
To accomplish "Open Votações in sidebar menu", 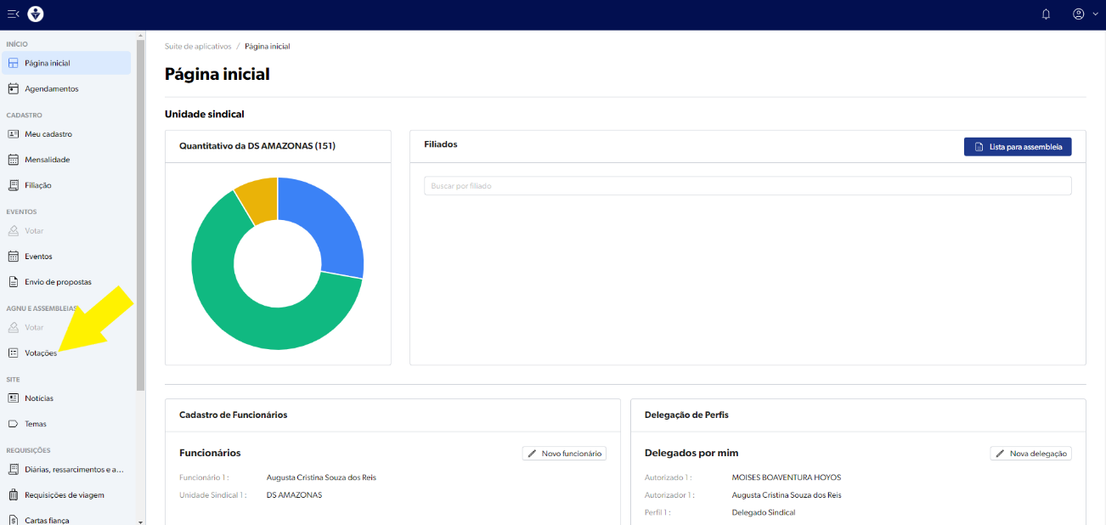I will point(41,353).
